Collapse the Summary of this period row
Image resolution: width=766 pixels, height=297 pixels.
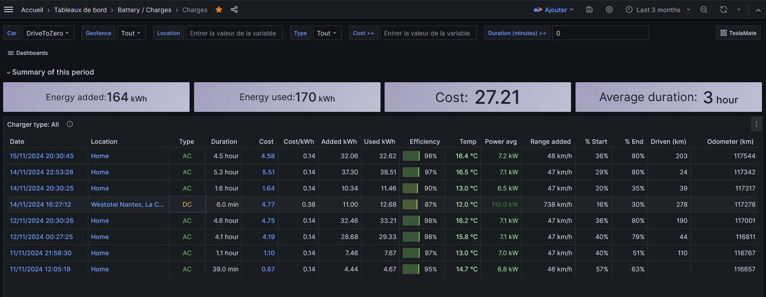[50, 72]
